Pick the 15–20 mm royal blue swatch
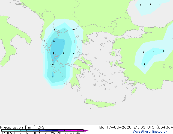 pos(42,130)
